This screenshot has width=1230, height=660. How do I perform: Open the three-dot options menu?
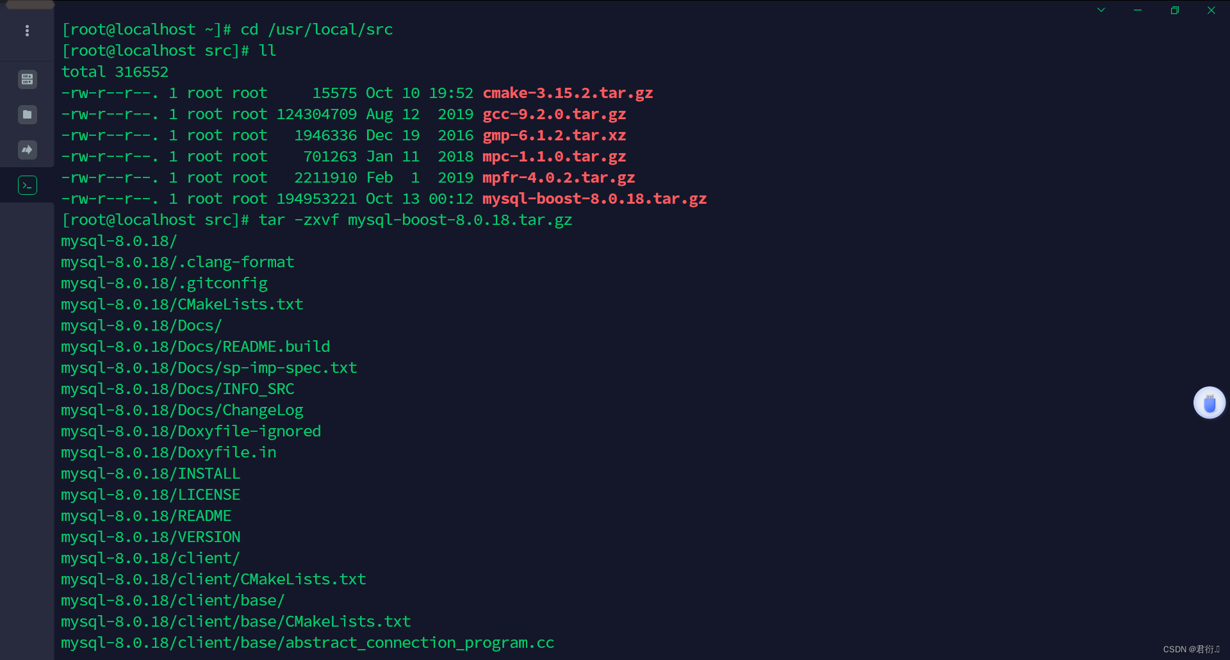(x=27, y=30)
